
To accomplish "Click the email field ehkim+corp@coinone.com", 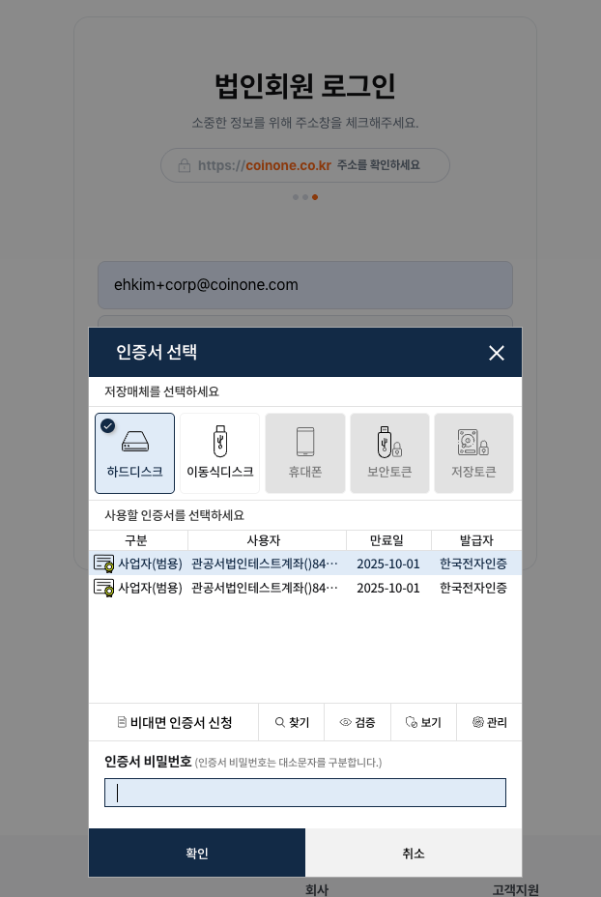I will click(x=304, y=285).
